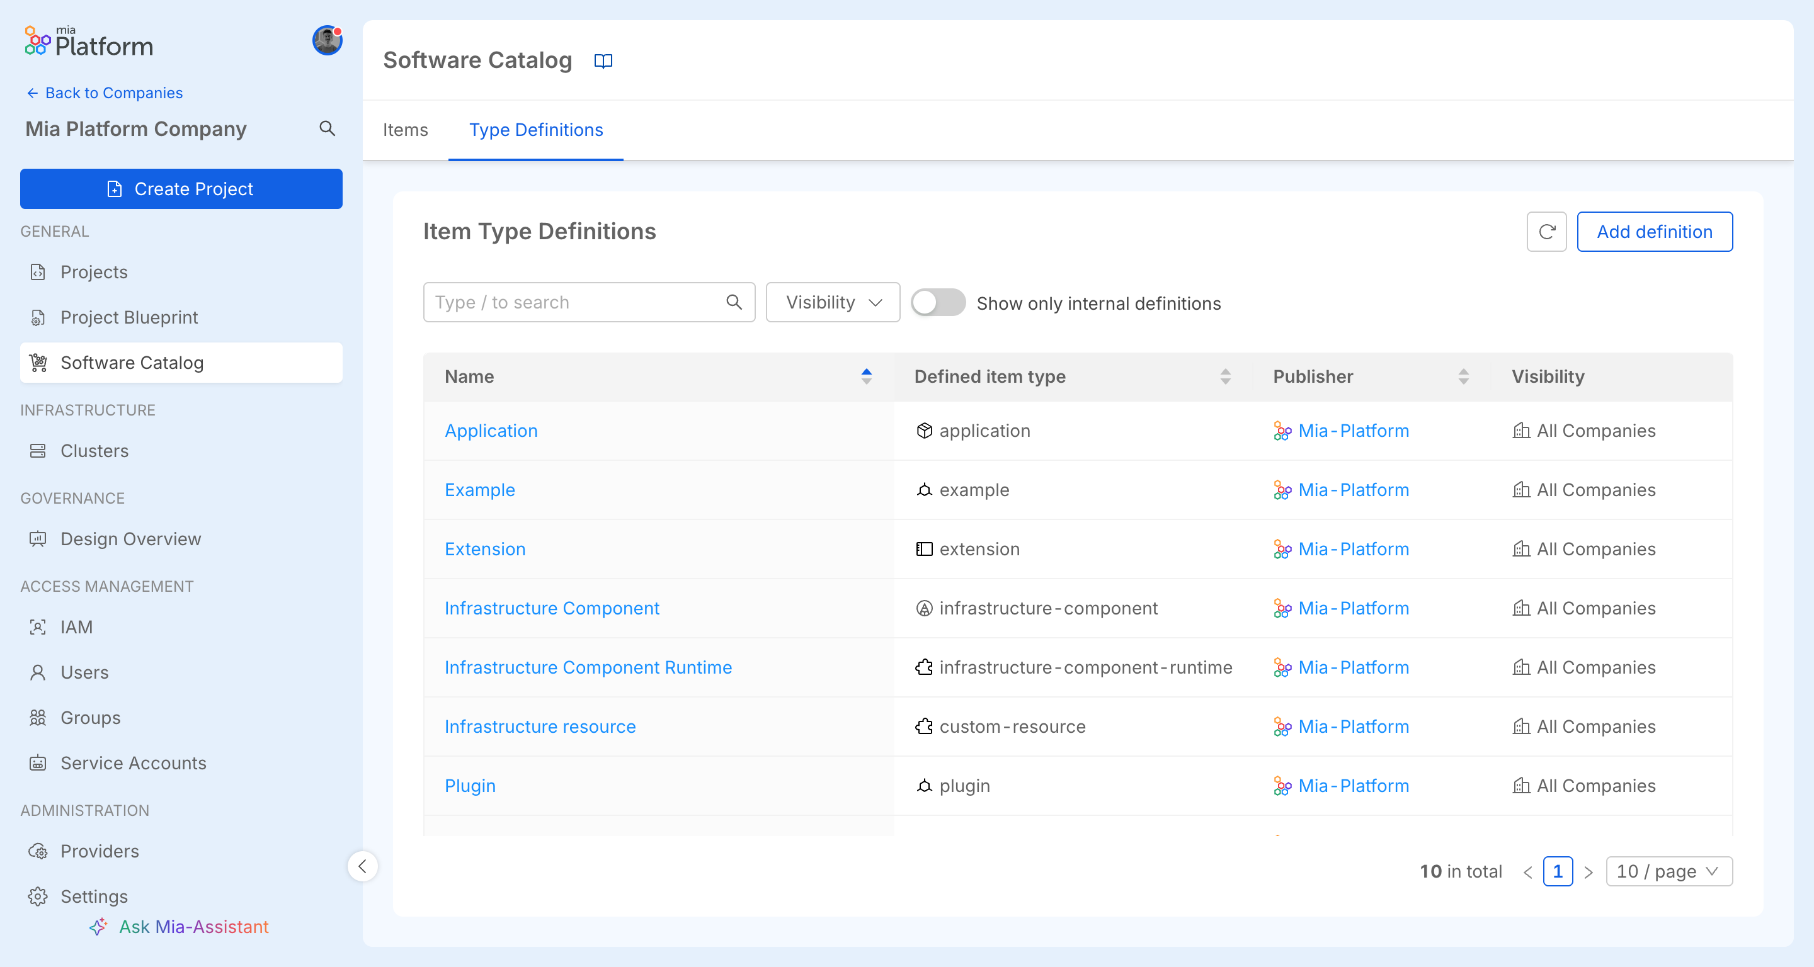Click the search magnifier in the search field
The height and width of the screenshot is (967, 1814).
click(x=734, y=303)
